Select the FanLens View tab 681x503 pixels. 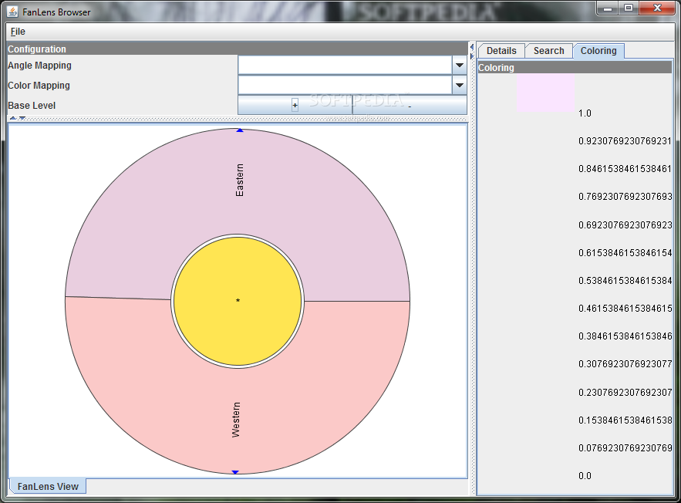[48, 486]
